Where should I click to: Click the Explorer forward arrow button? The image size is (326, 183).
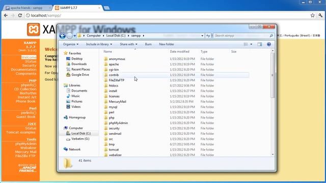pyautogui.click(x=70, y=36)
